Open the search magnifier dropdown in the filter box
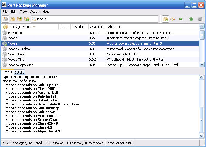This screenshot has height=147, width=206. pos(34,19)
